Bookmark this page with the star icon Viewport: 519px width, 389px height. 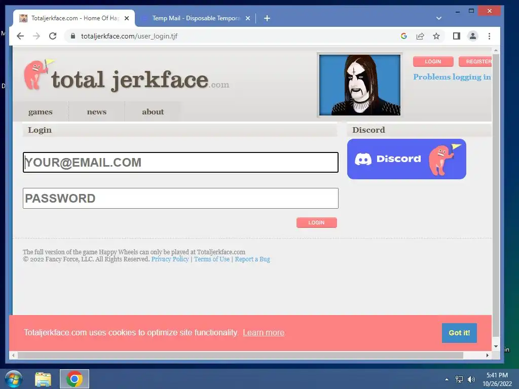tap(436, 36)
